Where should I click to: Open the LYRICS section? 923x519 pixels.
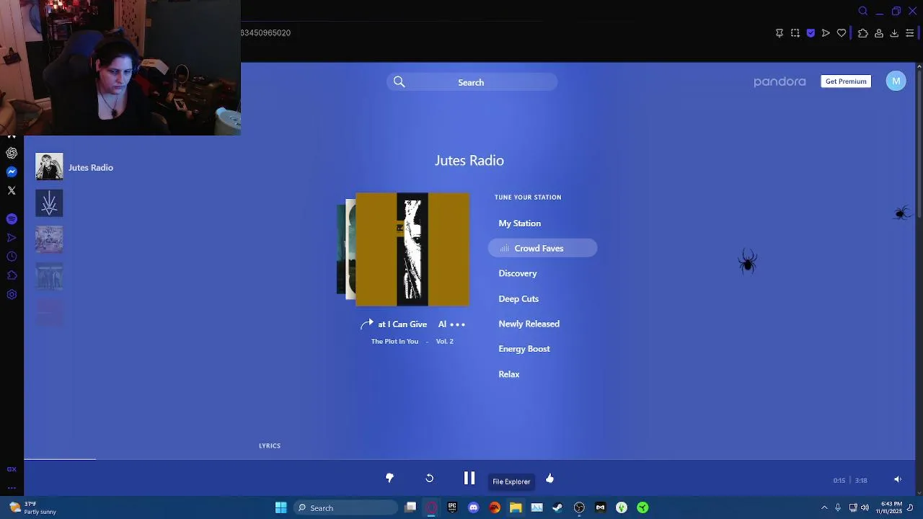[x=270, y=445]
